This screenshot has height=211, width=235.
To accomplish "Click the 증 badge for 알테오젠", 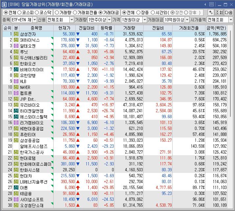I will (x=16, y=46).
